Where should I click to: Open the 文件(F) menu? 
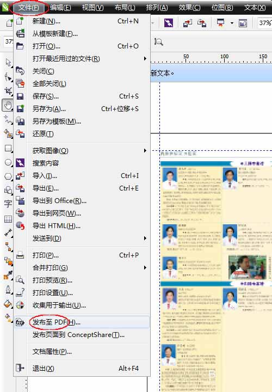(x=29, y=8)
